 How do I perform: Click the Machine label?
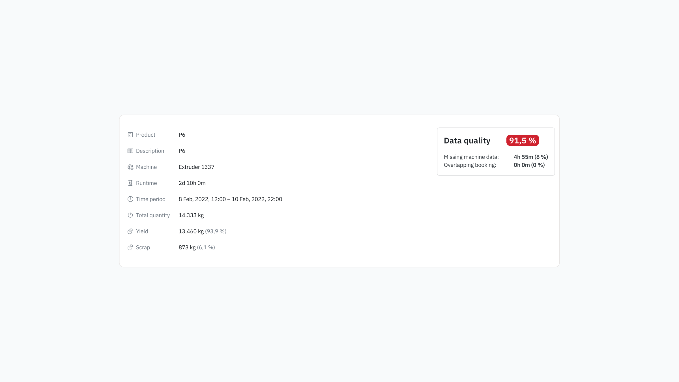tap(146, 167)
